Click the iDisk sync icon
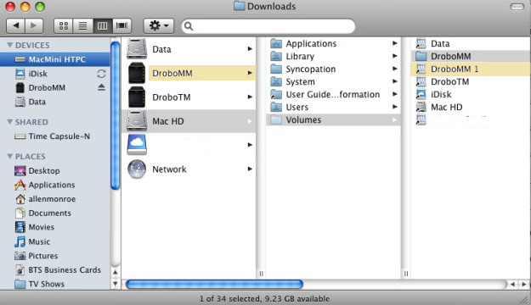Screen dimensions: 531x305 coord(102,74)
